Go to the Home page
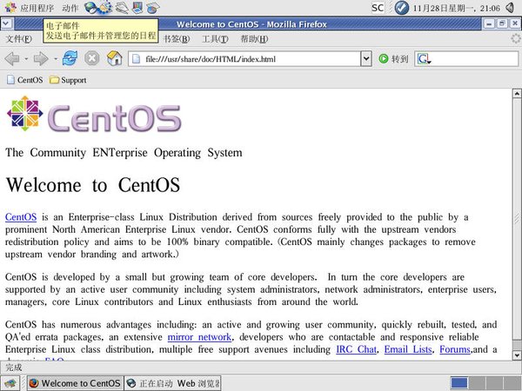Screen dimensions: 522x391 click(114, 58)
